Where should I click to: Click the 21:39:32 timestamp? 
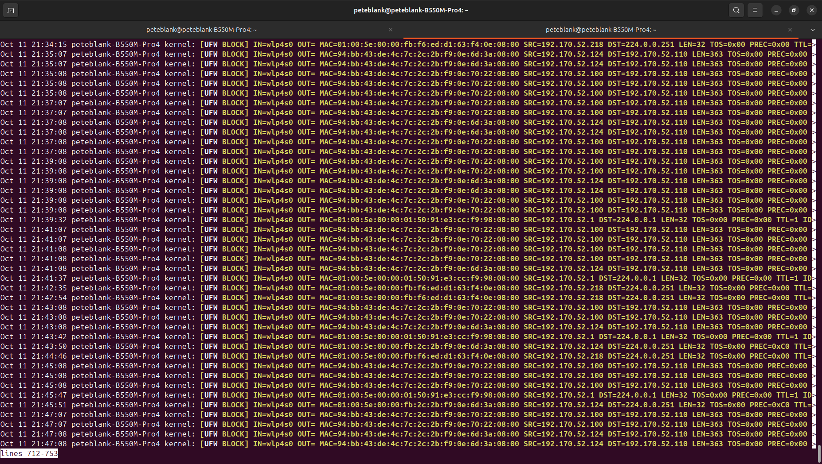pyautogui.click(x=49, y=220)
